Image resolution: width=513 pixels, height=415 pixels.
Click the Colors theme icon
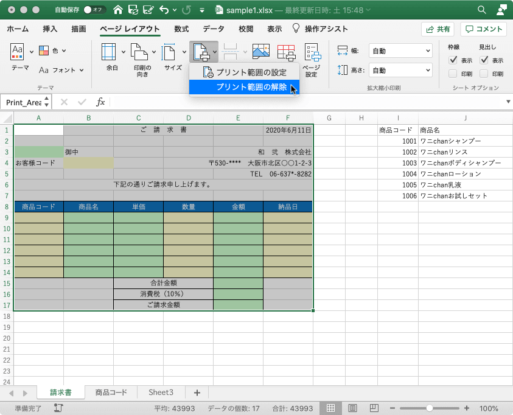click(x=44, y=51)
